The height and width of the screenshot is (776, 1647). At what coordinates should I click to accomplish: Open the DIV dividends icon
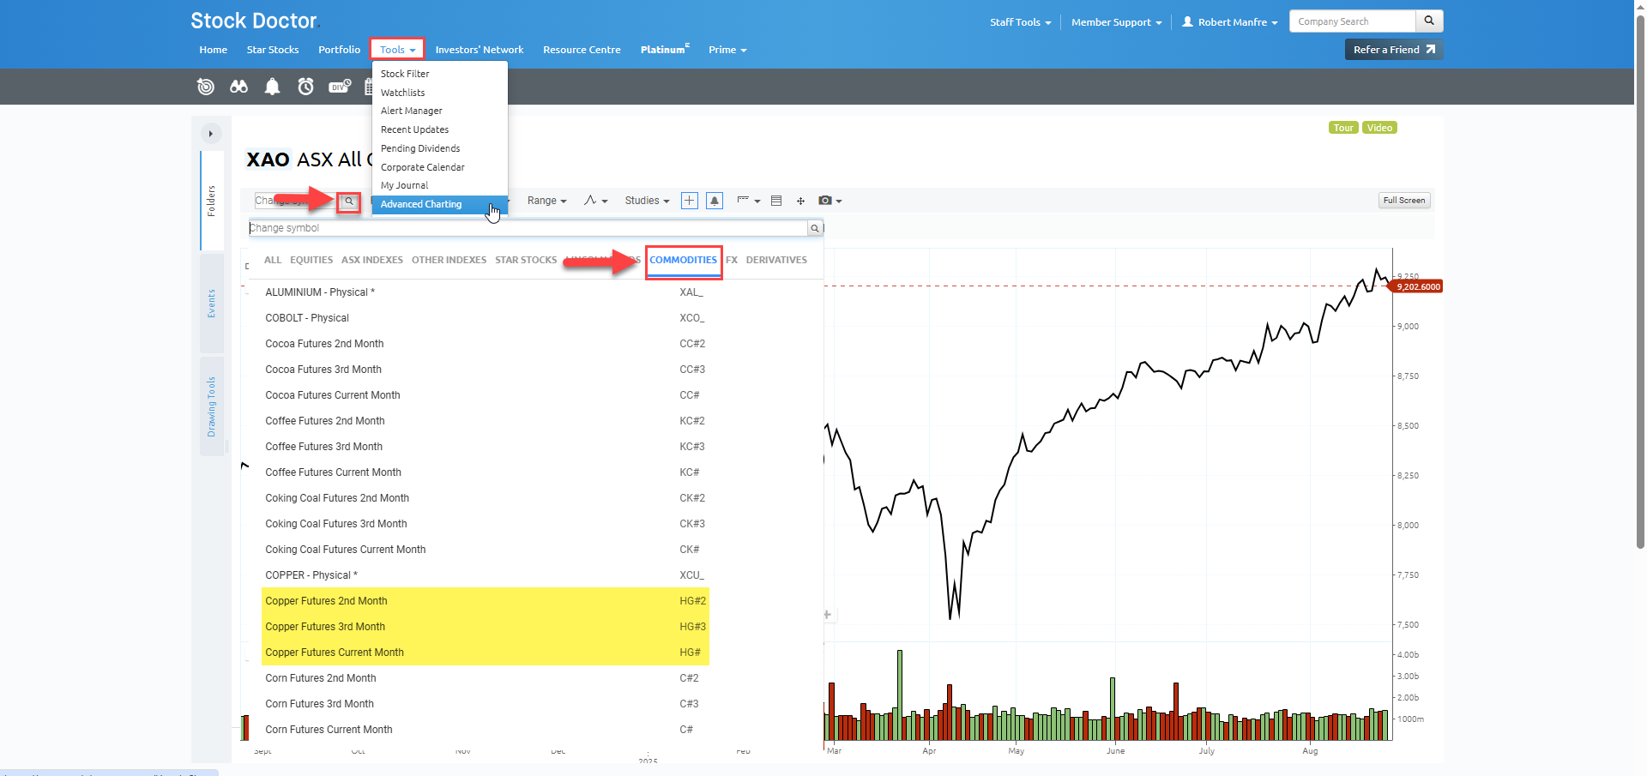tap(340, 87)
